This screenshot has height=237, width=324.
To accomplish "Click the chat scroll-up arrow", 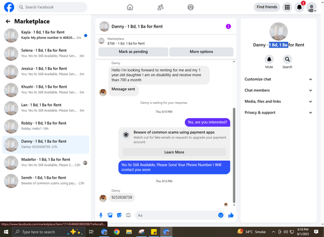I will pyautogui.click(x=234, y=62).
